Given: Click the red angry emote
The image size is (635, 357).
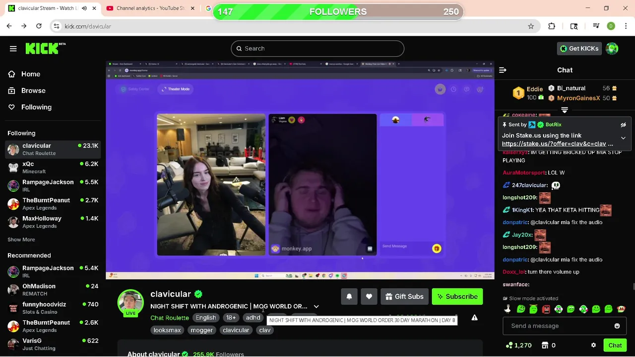Looking at the screenshot, I should coord(546,309).
